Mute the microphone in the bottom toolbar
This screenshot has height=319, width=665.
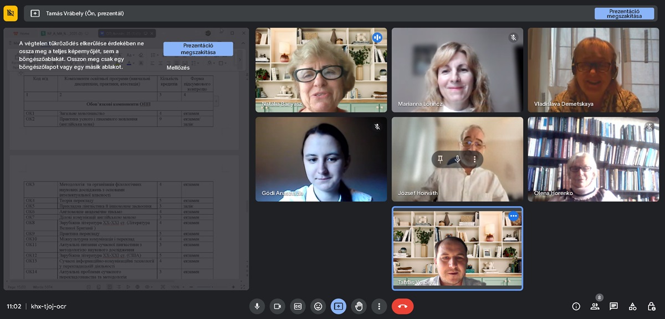click(257, 306)
